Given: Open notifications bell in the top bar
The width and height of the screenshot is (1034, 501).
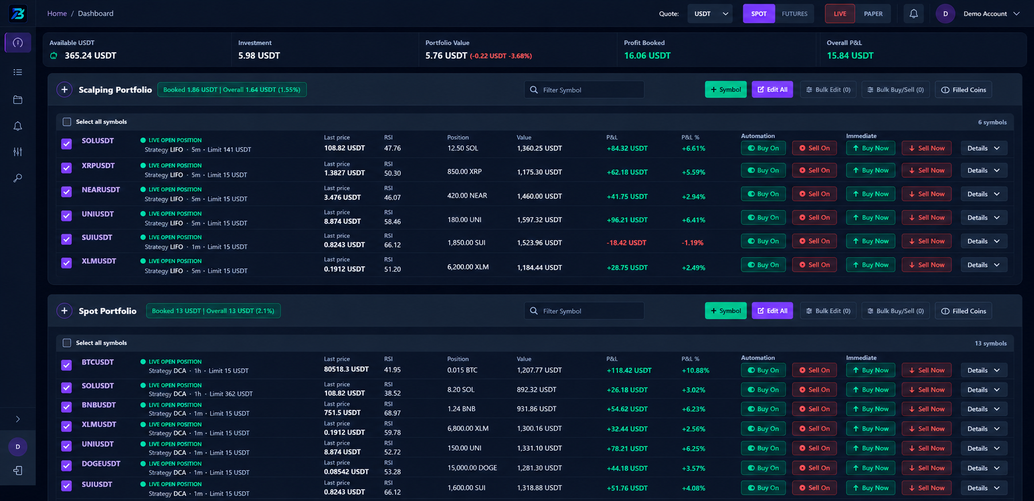Looking at the screenshot, I should point(913,14).
